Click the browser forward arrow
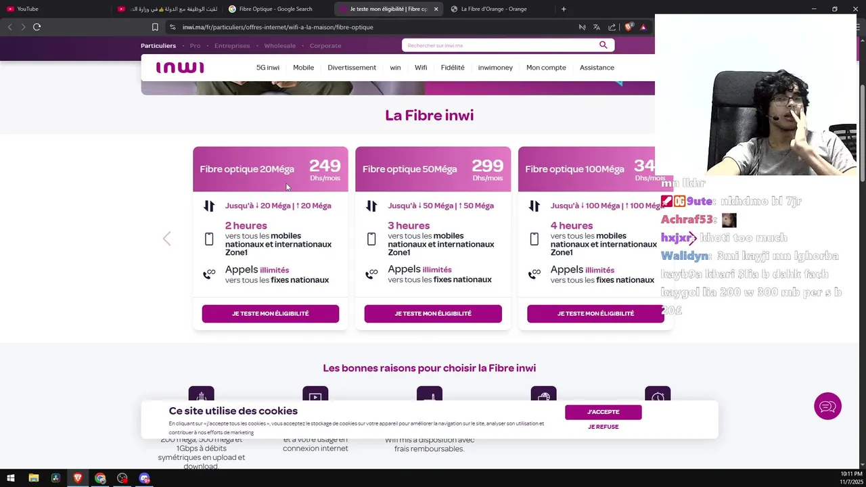Screen dimensions: 866x487 click(x=23, y=27)
